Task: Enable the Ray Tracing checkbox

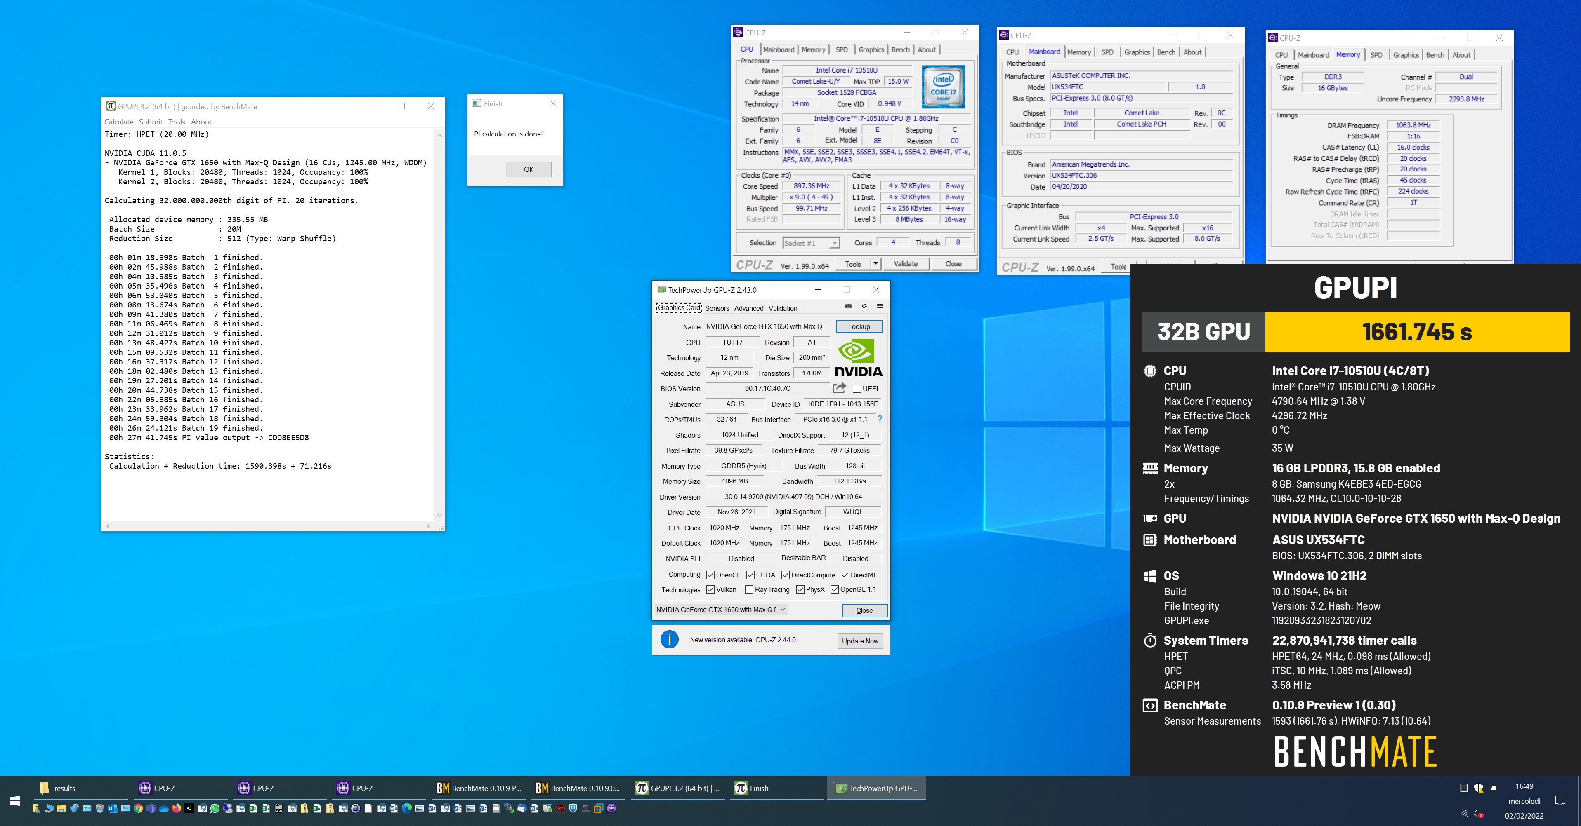Action: point(749,589)
